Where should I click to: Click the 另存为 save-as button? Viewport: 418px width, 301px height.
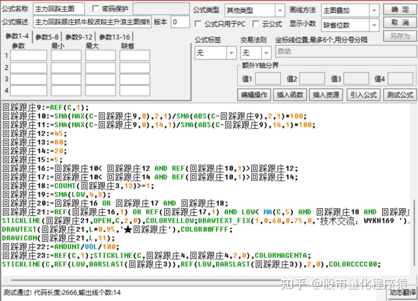click(x=400, y=36)
